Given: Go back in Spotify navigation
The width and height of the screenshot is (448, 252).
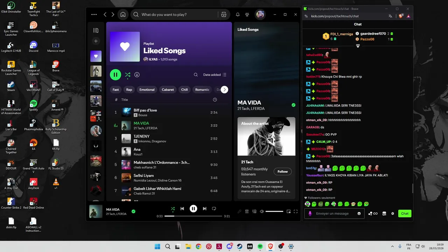Looking at the screenshot, I should [x=105, y=14].
